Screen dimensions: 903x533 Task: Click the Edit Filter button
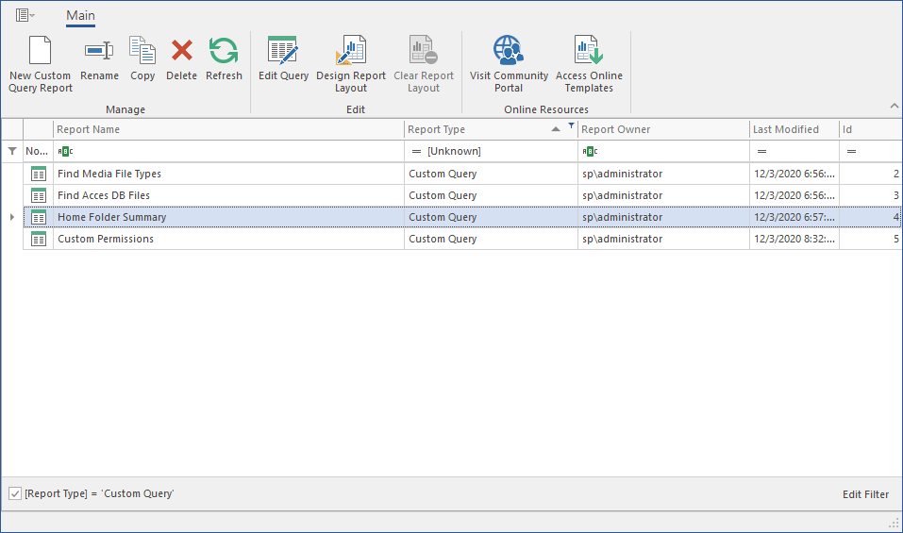tap(865, 494)
